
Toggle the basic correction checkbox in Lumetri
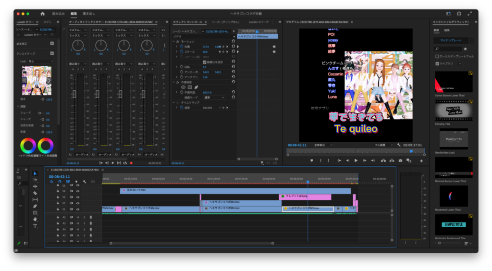[52, 44]
